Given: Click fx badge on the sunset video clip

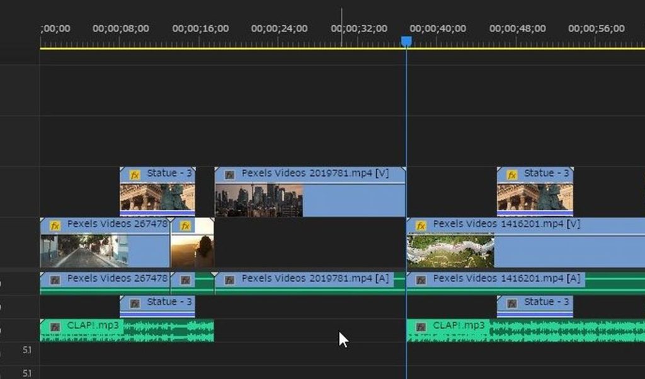Looking at the screenshot, I should [185, 225].
